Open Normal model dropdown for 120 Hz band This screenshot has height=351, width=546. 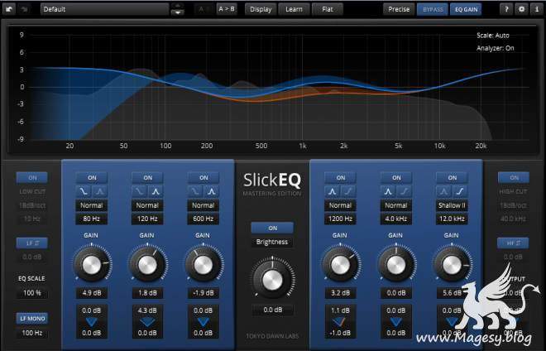pyautogui.click(x=147, y=205)
